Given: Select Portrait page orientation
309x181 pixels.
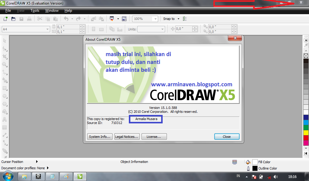Looking at the screenshot, I should tap(94, 29).
